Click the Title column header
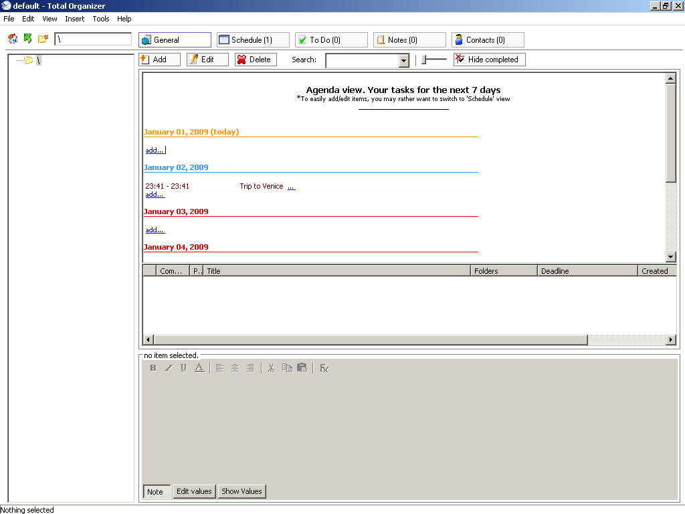Image resolution: width=685 pixels, height=514 pixels. click(x=334, y=270)
